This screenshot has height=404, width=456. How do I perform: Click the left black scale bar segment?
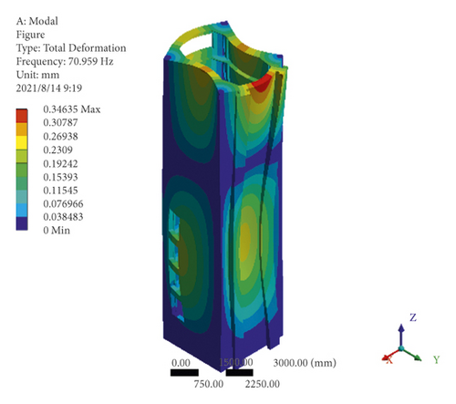(184, 372)
